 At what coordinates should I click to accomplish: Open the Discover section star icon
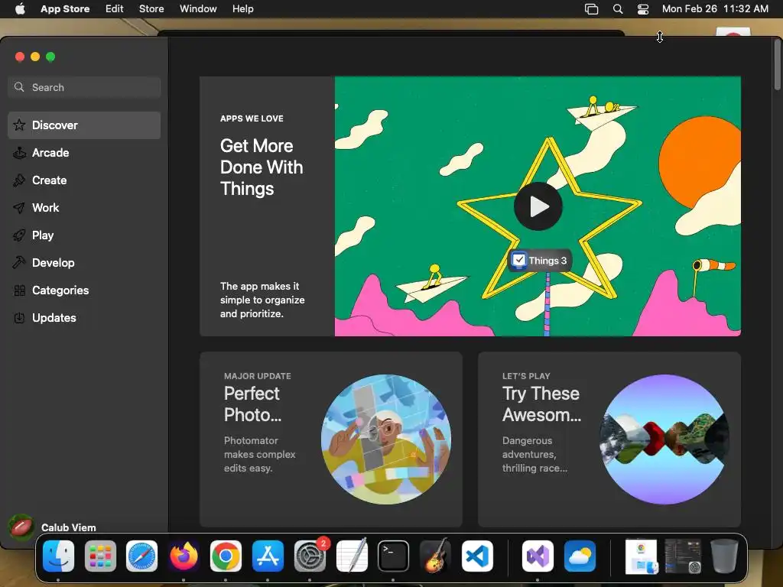coord(19,125)
